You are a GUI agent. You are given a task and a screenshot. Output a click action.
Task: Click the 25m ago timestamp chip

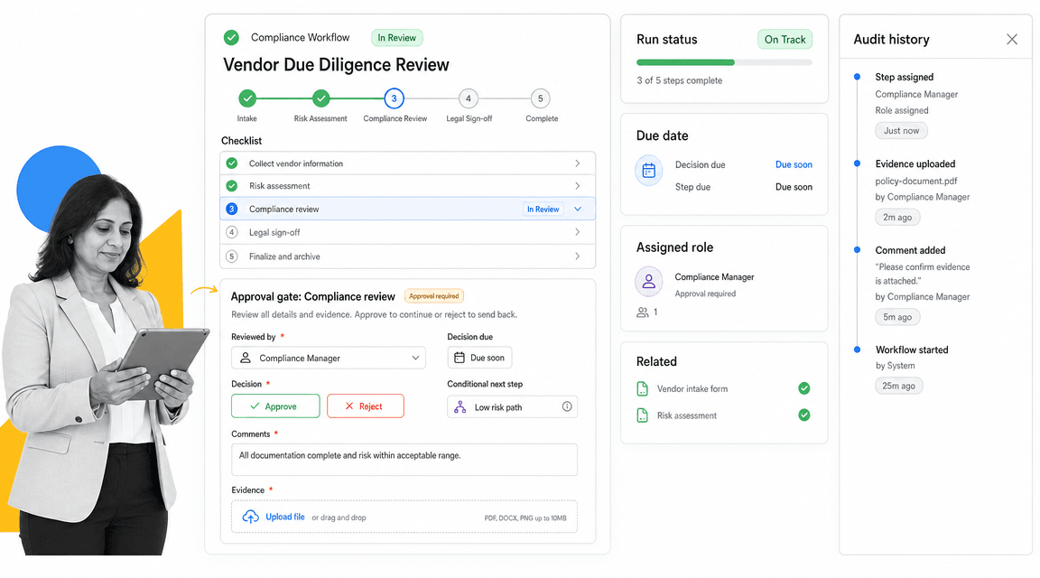[899, 386]
